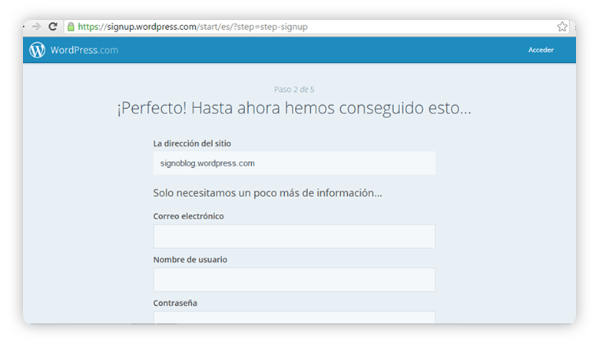Click the "Solo necesitamos un poco más de información..." text

(x=267, y=193)
